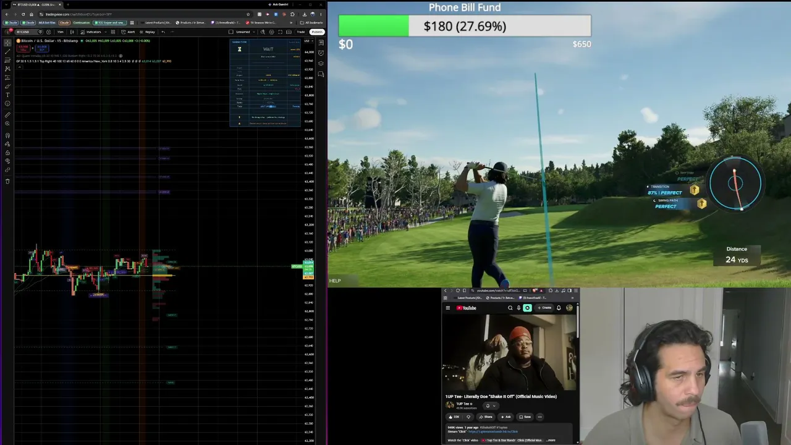
Task: Select the brush drawing tool
Action: [7, 86]
